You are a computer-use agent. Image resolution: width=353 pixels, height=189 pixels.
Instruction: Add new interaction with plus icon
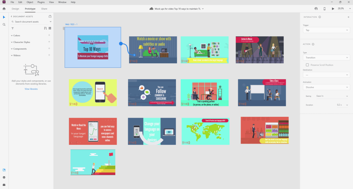click(348, 17)
